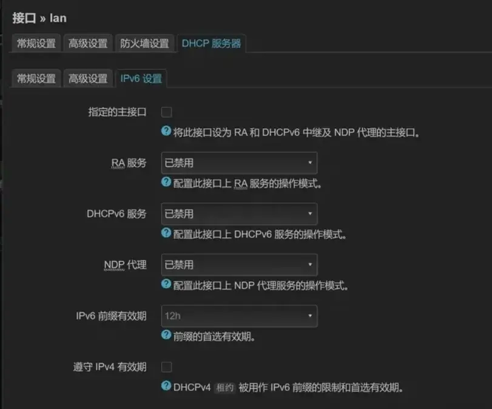
Task: Select the IPv6 设置 sub-tab
Action: (x=141, y=78)
